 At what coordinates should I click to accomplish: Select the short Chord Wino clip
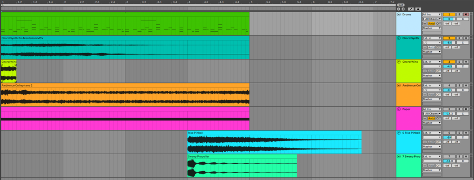(9, 71)
